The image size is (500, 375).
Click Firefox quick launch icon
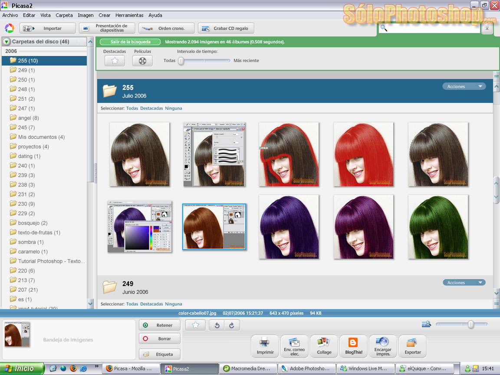73,368
